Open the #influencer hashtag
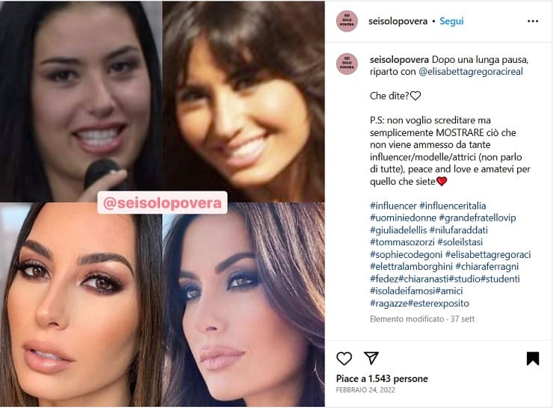This screenshot has height=409, width=553. 393,206
